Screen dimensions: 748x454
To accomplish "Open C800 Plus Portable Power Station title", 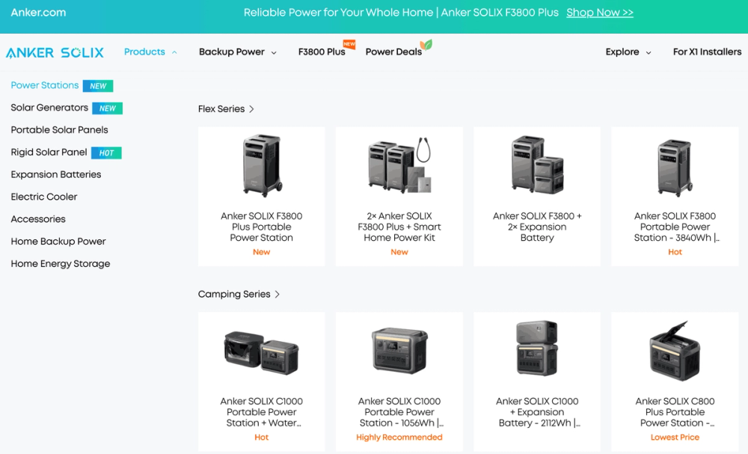I will (x=675, y=412).
